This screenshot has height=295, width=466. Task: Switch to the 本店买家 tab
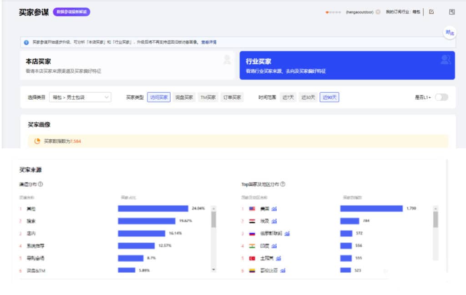127,65
